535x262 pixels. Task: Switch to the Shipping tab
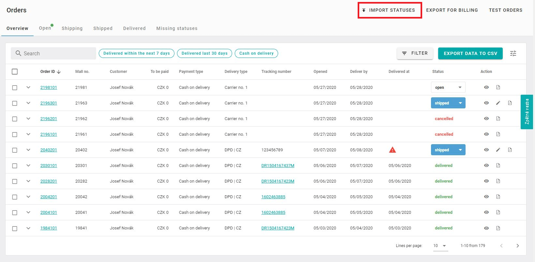72,28
